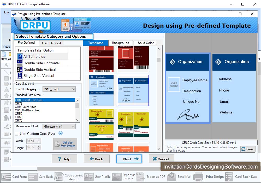This screenshot has height=183, width=261.
Task: Open the User Profile icon
Action: click(x=88, y=177)
